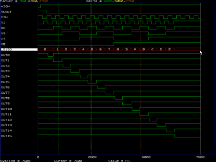The width and height of the screenshot is (216, 162).
Task: Select the OUT12 signal label
Action: pos(6,120)
